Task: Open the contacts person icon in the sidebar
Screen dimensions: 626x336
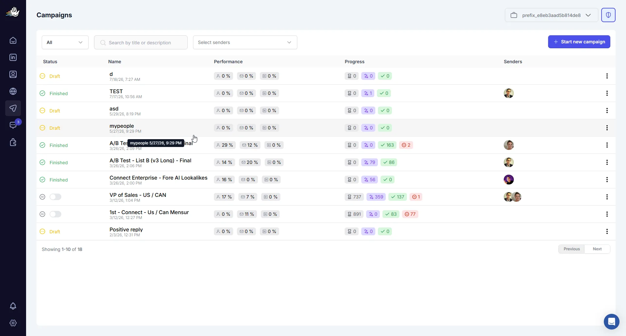Action: (13, 74)
